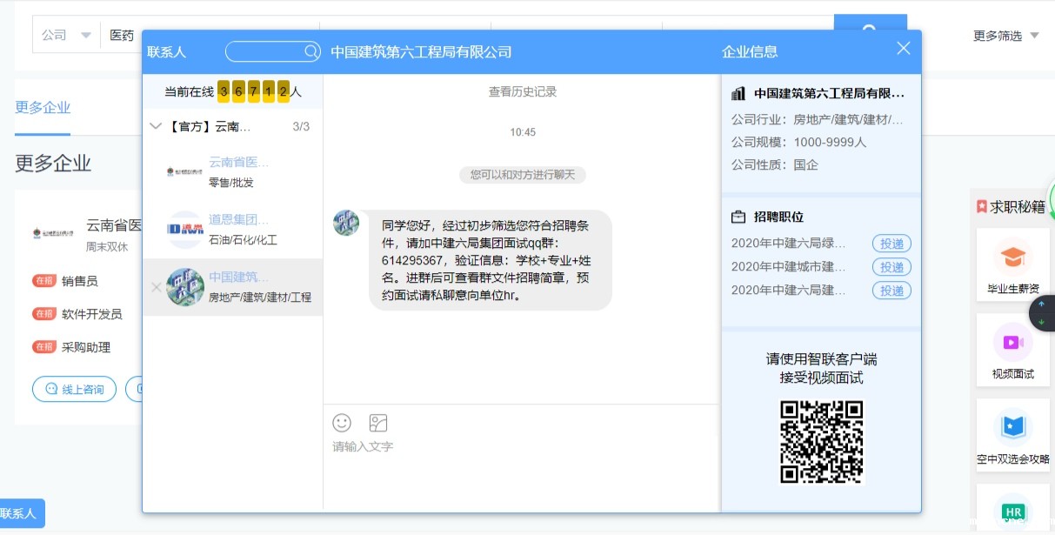Image resolution: width=1055 pixels, height=535 pixels.
Task: Open the 空中双选会攻略 icon
Action: pyautogui.click(x=1012, y=427)
